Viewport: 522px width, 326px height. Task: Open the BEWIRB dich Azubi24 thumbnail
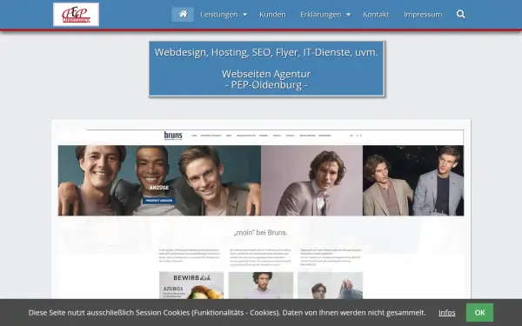191,285
